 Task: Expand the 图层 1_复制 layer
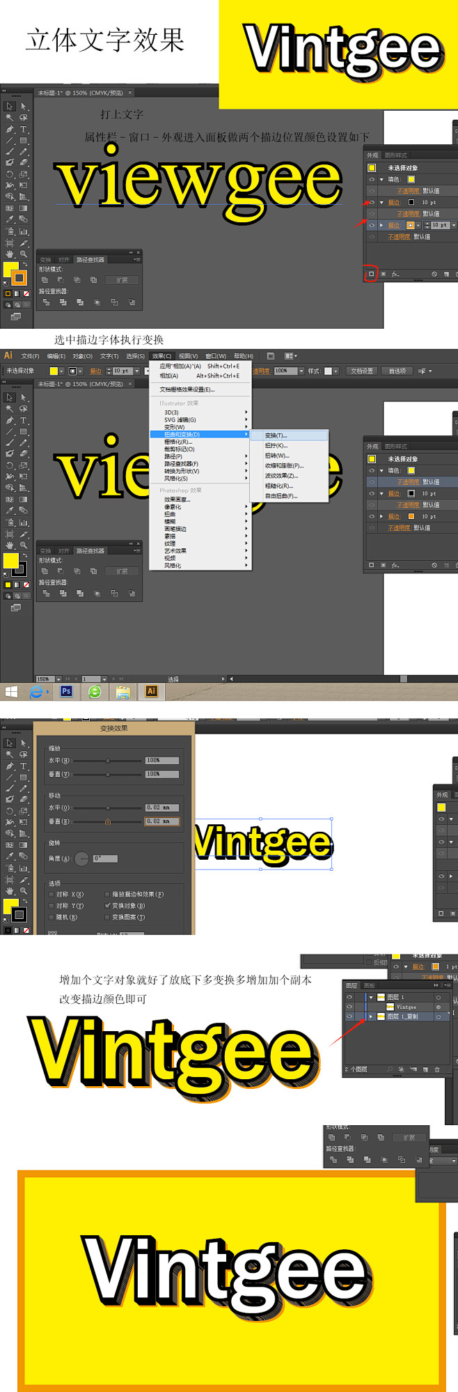click(x=371, y=1016)
